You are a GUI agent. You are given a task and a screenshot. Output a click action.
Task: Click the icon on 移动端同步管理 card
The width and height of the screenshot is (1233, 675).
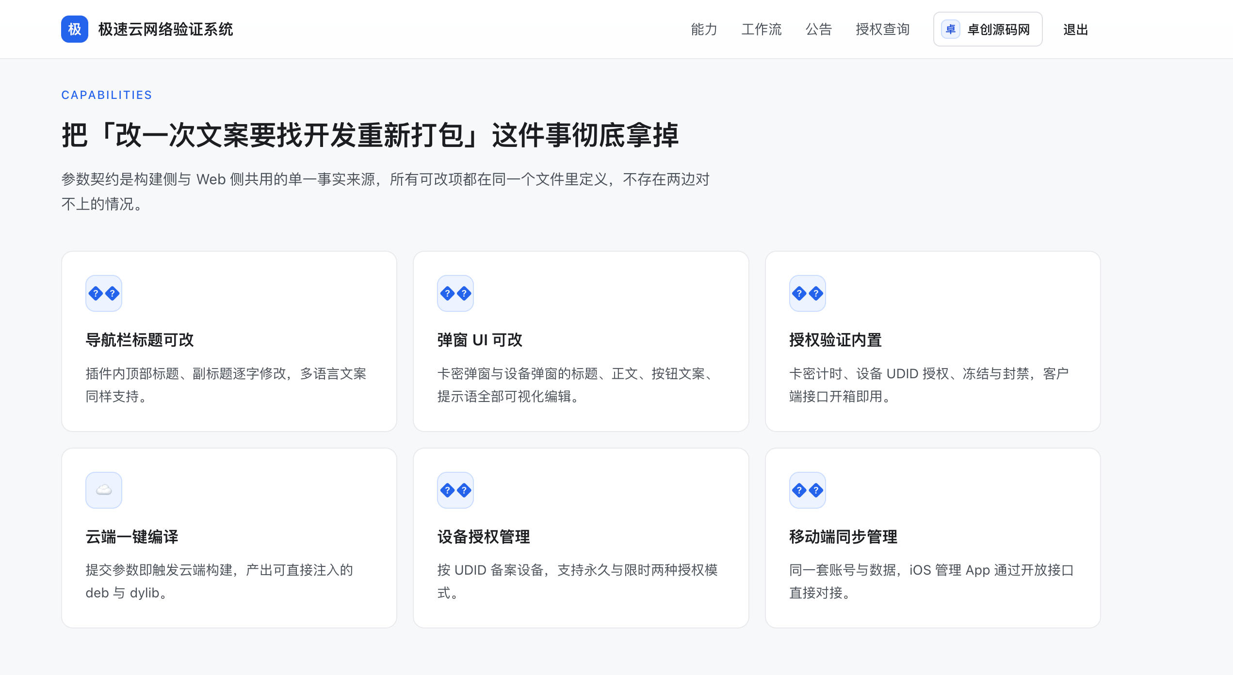click(808, 490)
